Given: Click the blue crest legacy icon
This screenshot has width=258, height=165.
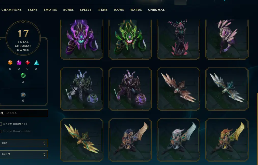Looking at the screenshot, I should point(23,95).
